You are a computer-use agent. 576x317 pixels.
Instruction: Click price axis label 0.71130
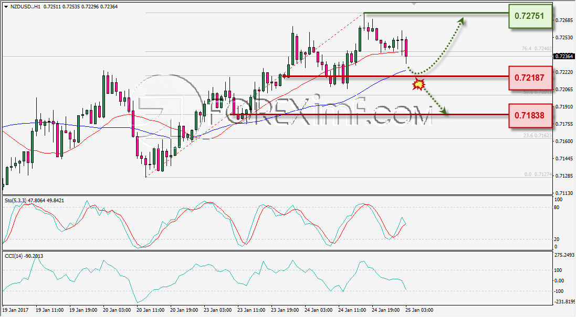tap(564, 193)
